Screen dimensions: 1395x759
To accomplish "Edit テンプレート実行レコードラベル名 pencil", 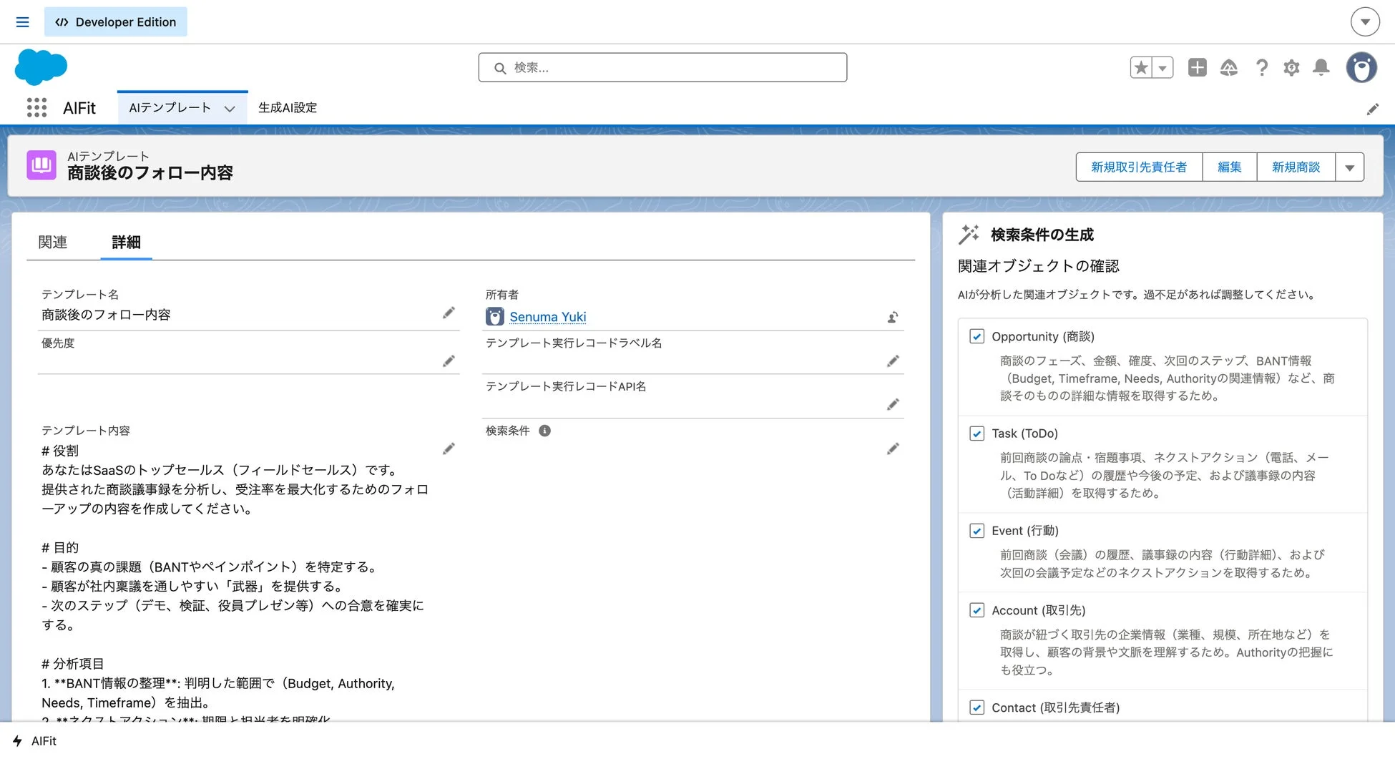I will pyautogui.click(x=893, y=361).
